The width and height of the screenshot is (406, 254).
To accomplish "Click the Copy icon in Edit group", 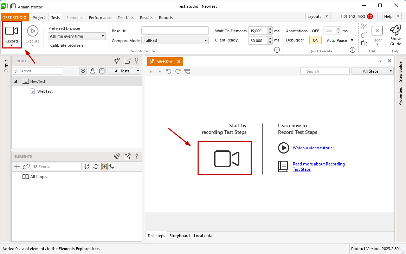I will click(364, 35).
